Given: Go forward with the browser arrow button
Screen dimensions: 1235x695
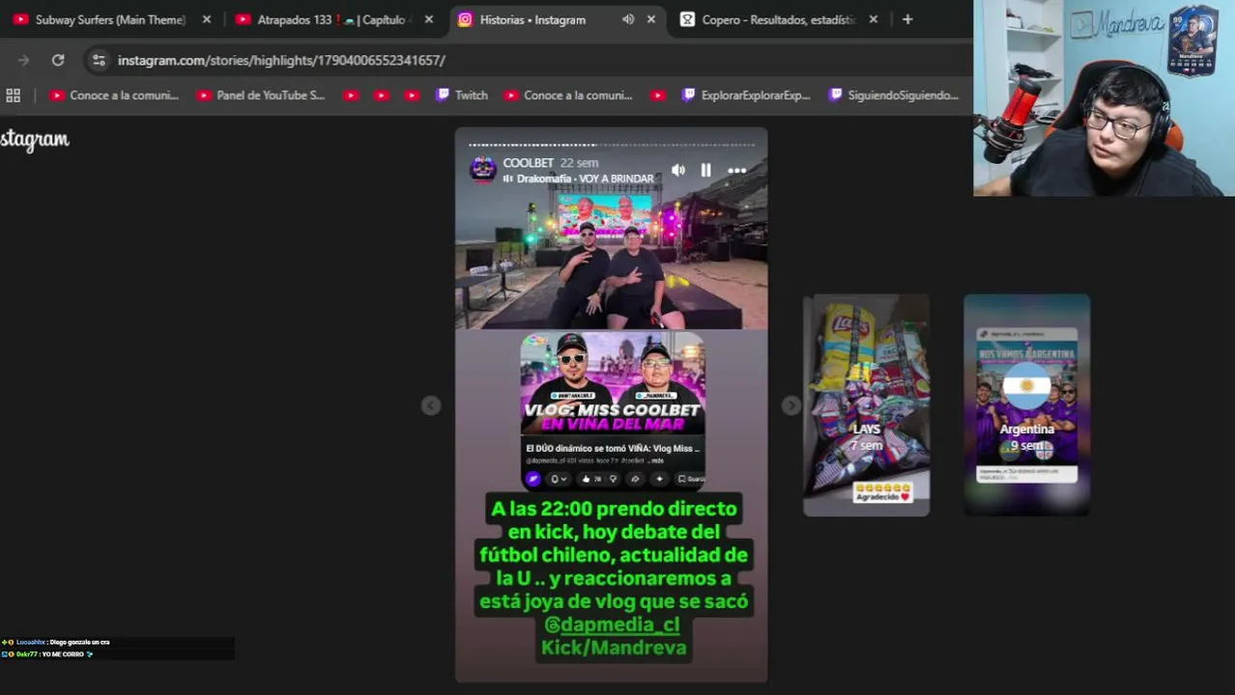Looking at the screenshot, I should tap(23, 60).
